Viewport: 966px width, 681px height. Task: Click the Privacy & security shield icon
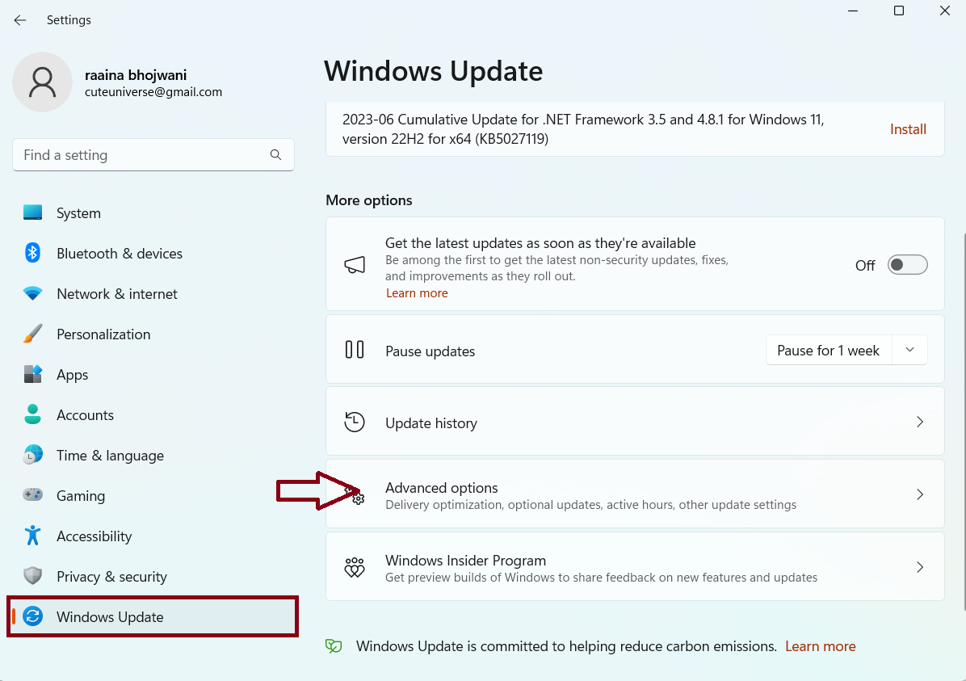(32, 576)
